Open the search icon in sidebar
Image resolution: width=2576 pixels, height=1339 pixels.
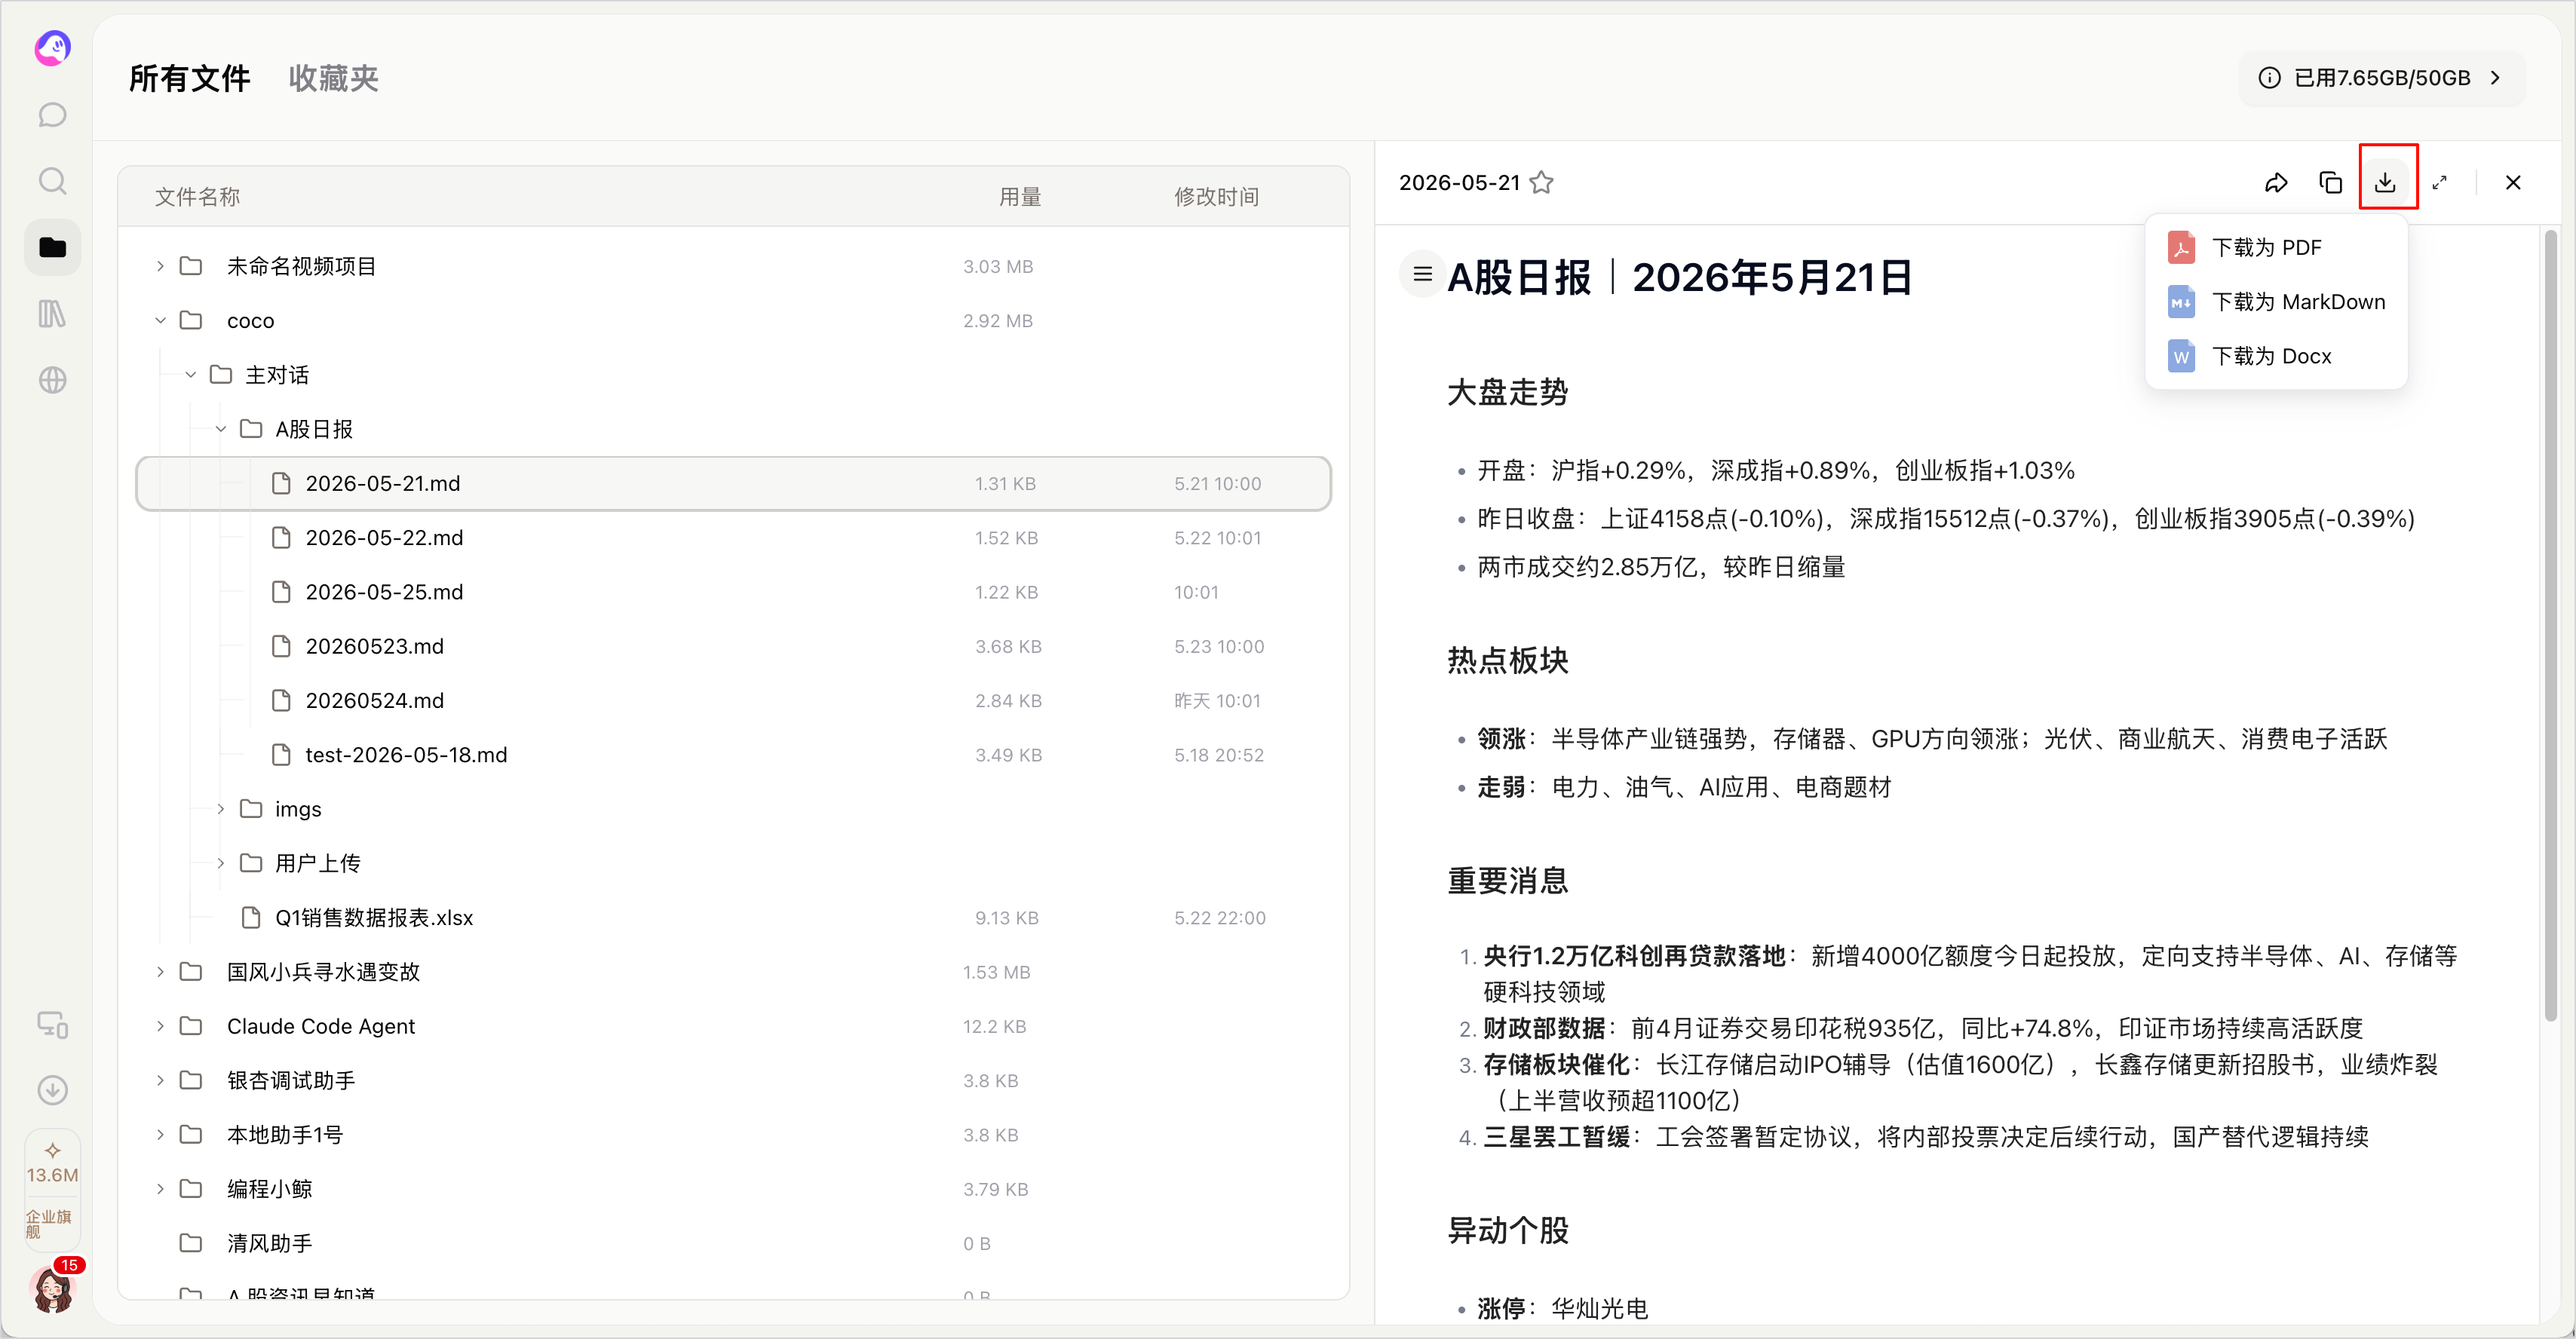click(52, 181)
